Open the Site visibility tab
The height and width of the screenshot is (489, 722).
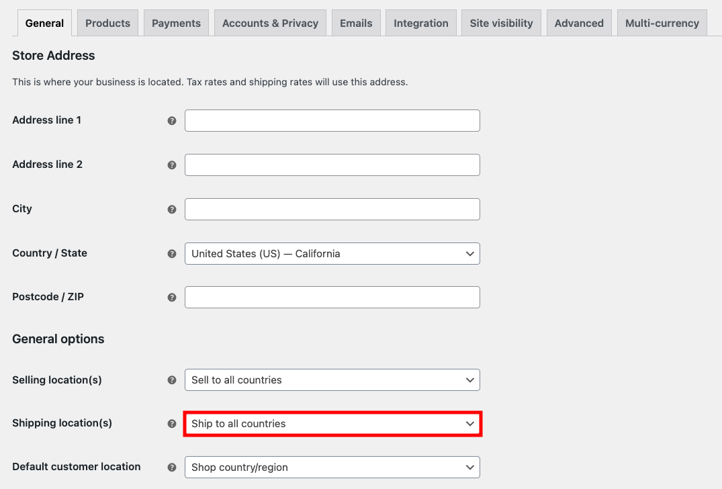pyautogui.click(x=501, y=22)
